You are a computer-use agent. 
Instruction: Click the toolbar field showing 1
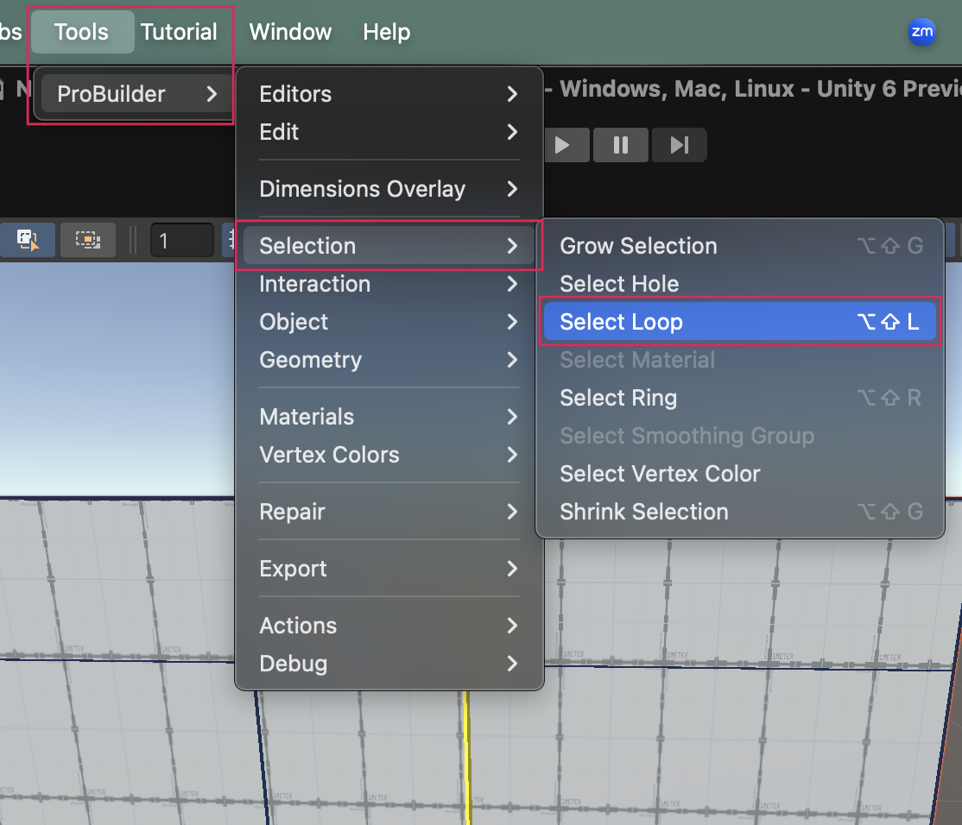(181, 240)
